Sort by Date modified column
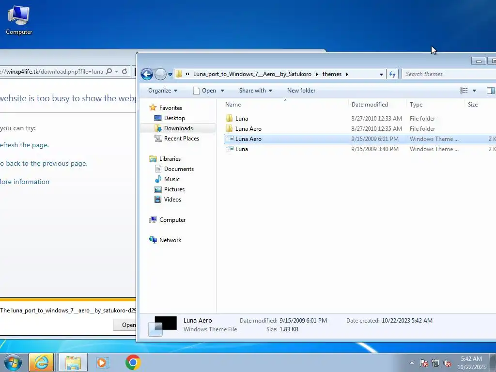The height and width of the screenshot is (372, 496). [x=370, y=105]
